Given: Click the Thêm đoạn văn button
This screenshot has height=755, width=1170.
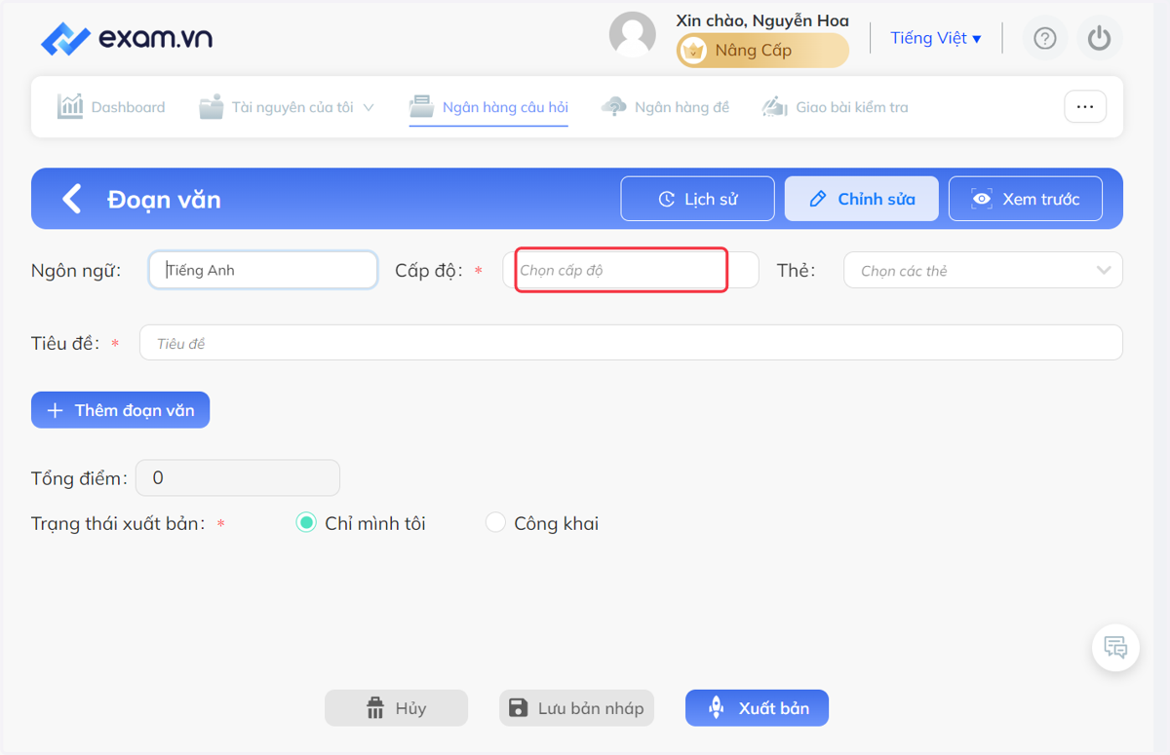Looking at the screenshot, I should (x=120, y=410).
